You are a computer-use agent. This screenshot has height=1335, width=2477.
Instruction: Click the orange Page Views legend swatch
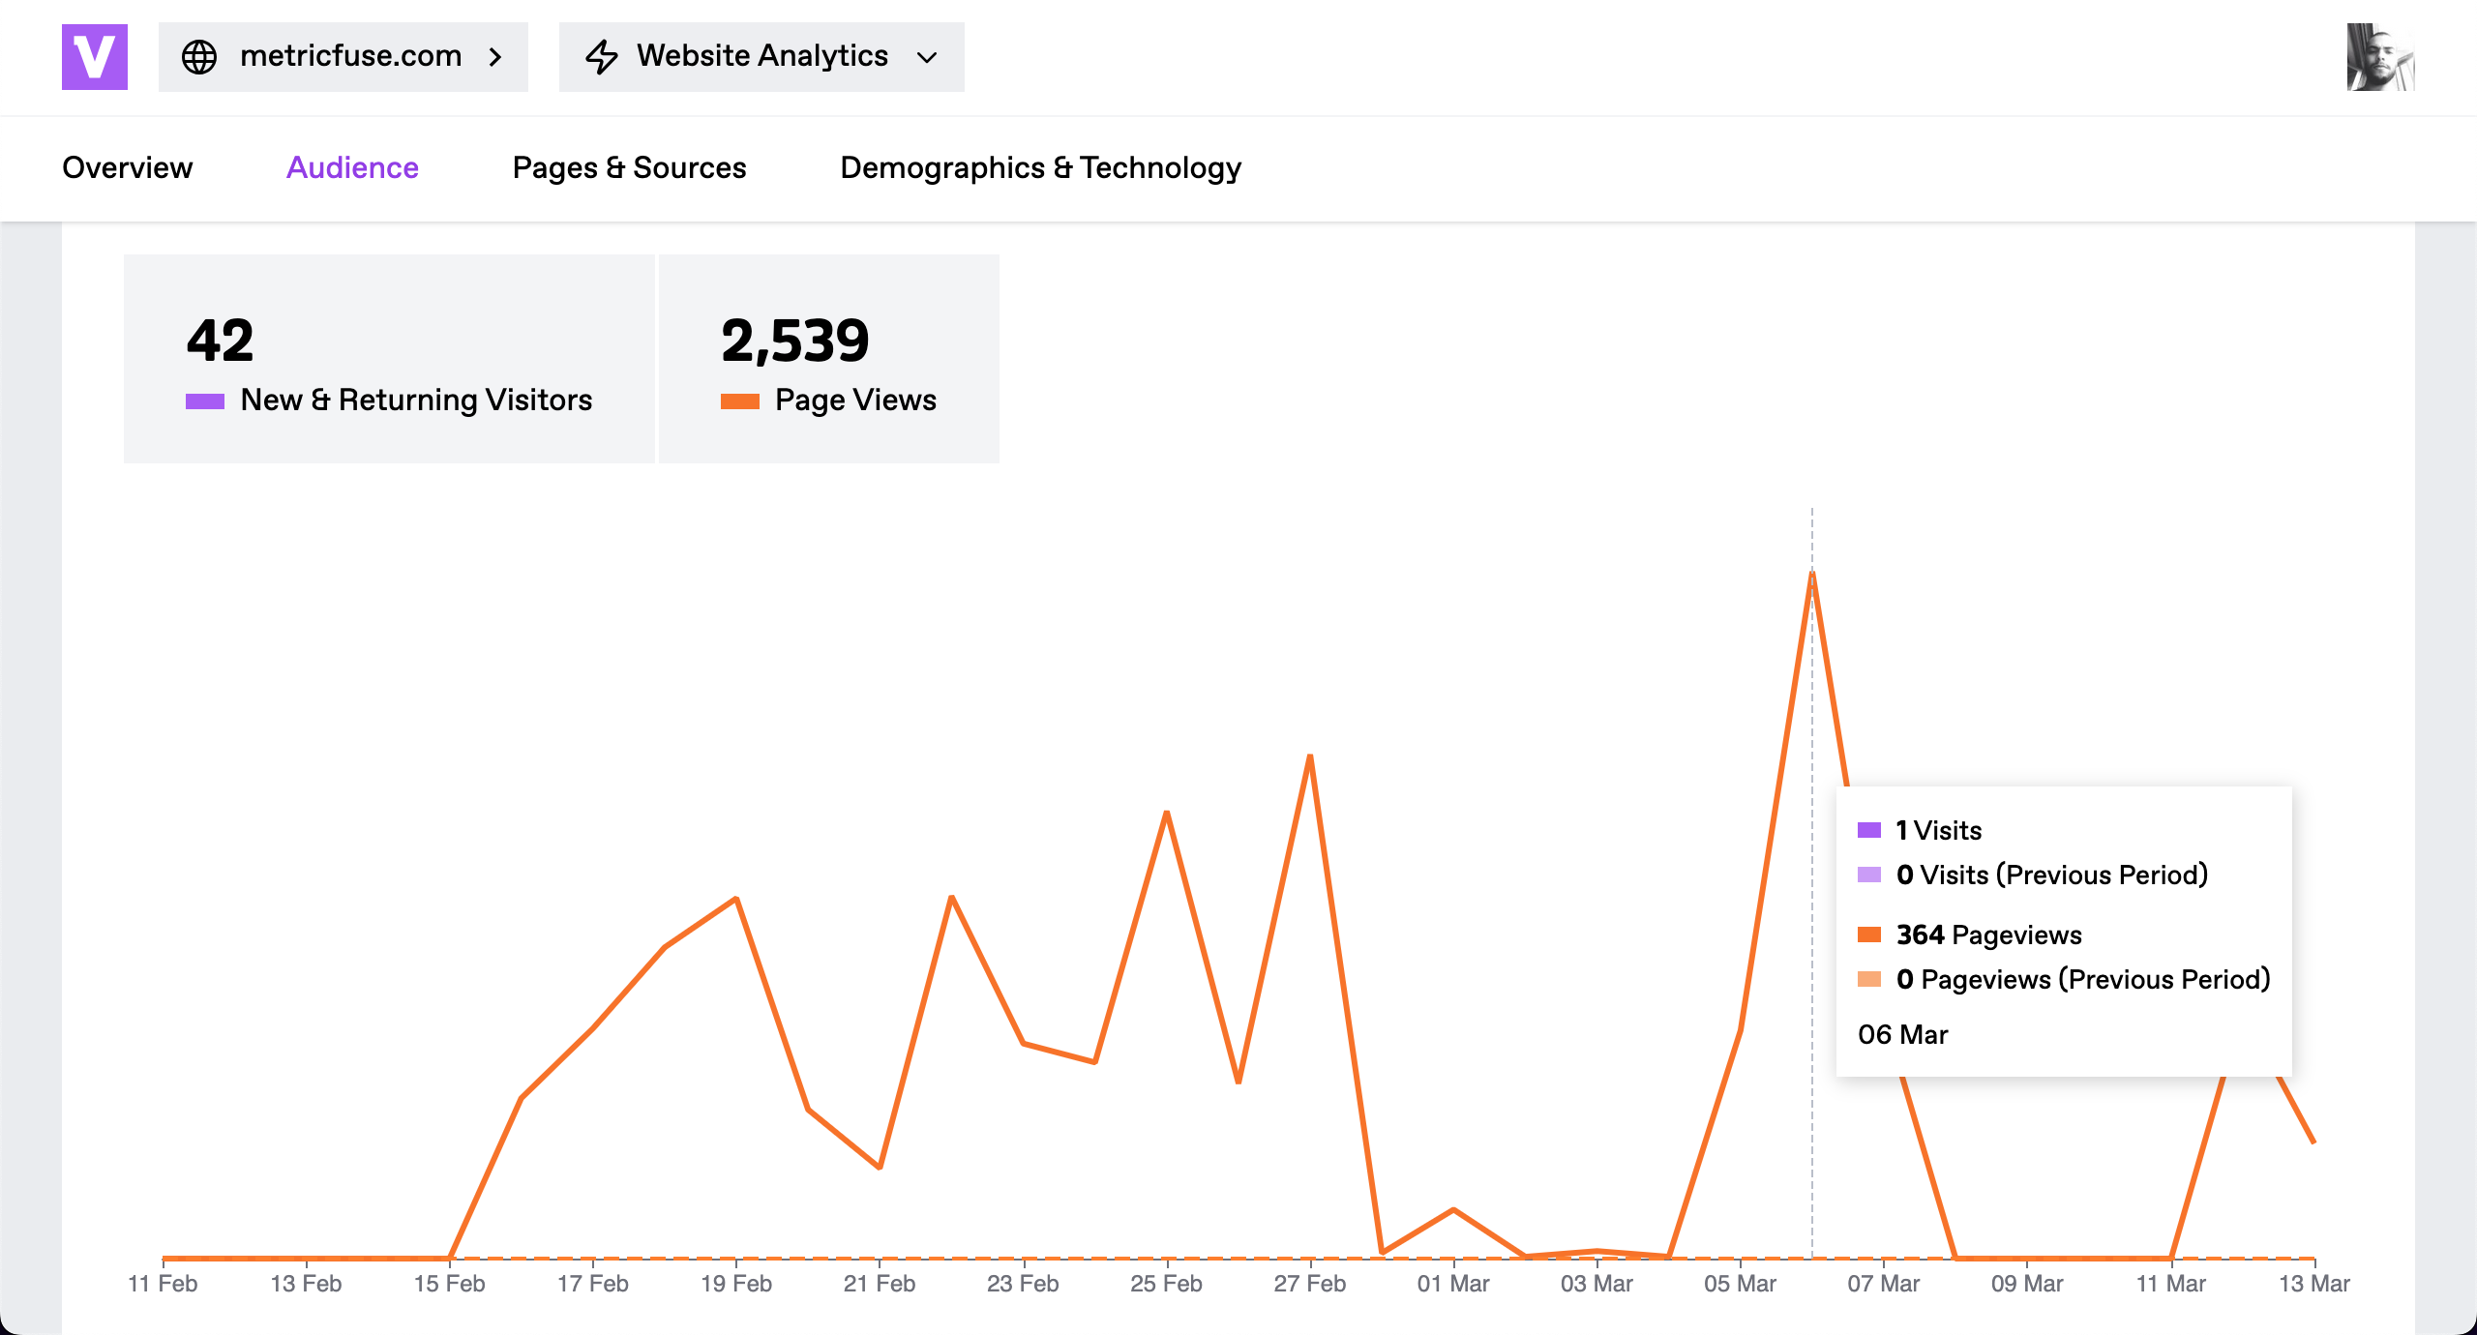point(740,401)
